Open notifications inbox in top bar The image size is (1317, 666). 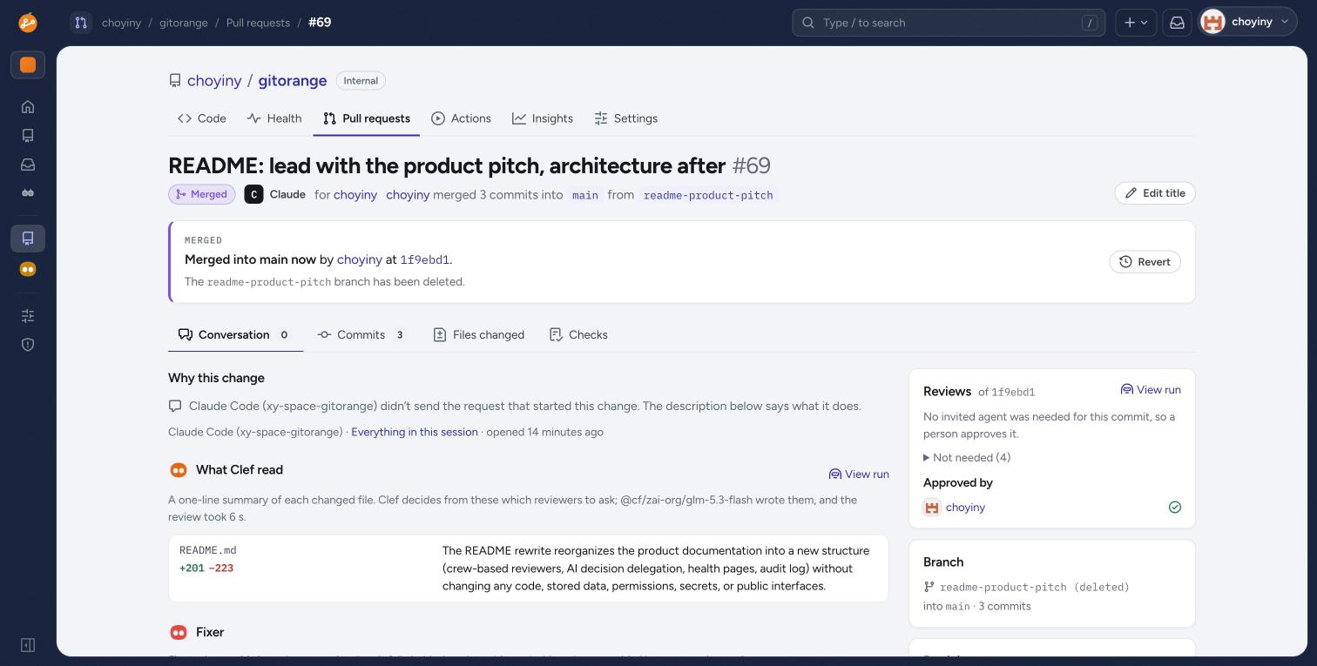pyautogui.click(x=1177, y=23)
